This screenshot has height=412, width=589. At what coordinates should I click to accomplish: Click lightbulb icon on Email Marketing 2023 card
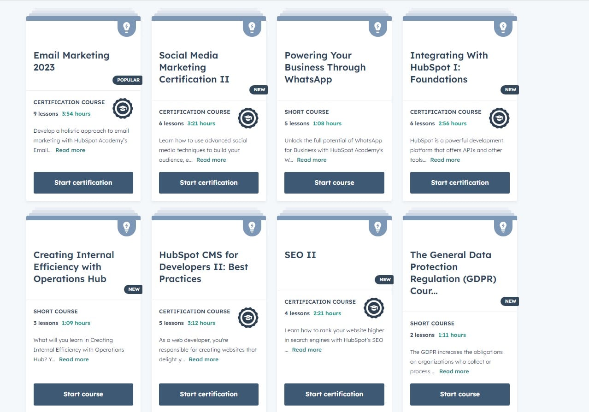pos(126,27)
